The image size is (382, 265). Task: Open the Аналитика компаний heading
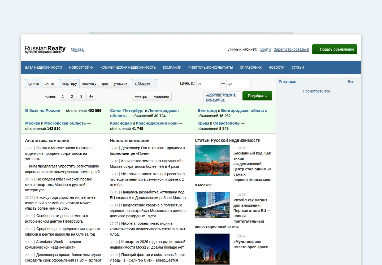point(47,141)
